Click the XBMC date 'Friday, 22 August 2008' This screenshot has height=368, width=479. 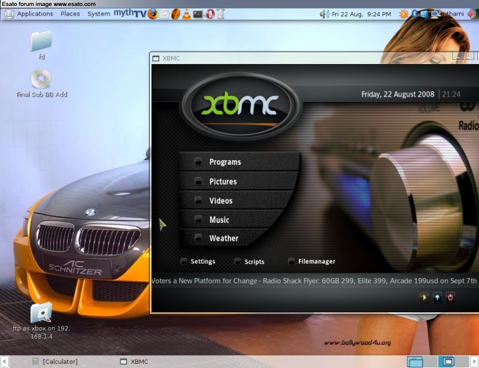398,94
